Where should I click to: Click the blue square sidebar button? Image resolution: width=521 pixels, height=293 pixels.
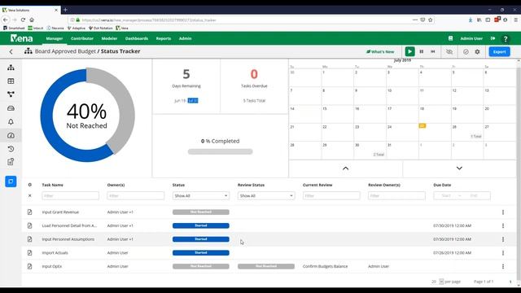click(11, 181)
